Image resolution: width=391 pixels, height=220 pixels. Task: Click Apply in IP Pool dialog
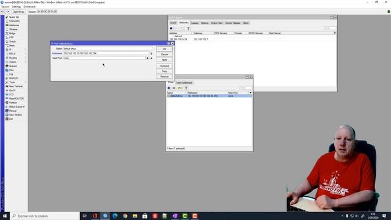[164, 60]
